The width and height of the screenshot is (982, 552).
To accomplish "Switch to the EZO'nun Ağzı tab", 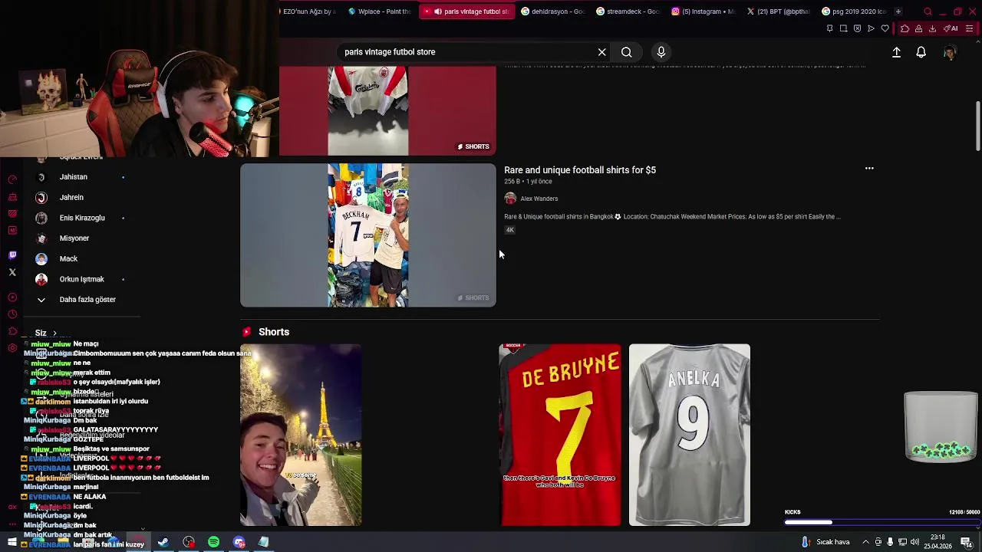I will (x=309, y=11).
